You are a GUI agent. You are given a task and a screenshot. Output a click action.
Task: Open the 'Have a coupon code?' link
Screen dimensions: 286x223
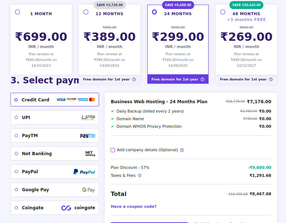click(134, 206)
